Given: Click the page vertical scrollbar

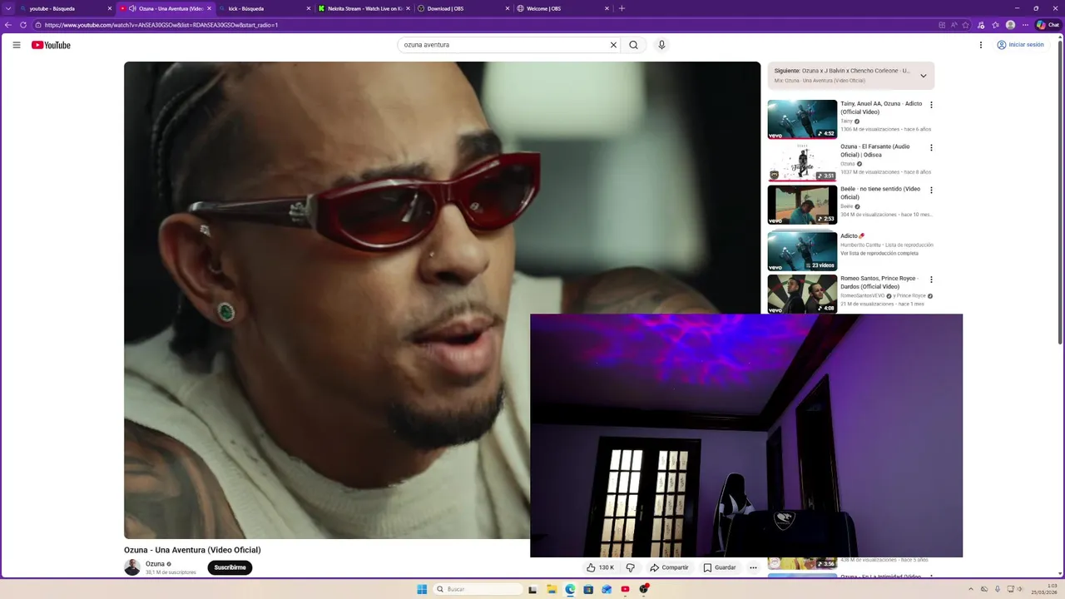Looking at the screenshot, I should [1060, 191].
